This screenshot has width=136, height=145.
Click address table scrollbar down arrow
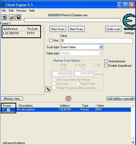click(x=133, y=138)
